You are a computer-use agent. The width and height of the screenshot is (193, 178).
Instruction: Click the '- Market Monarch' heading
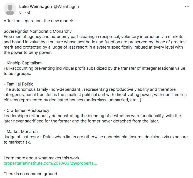tap(21, 132)
